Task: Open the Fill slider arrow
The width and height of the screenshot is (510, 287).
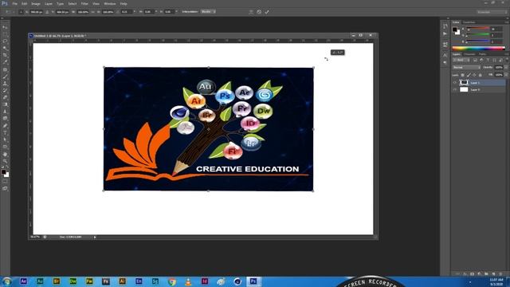Action: pos(505,75)
